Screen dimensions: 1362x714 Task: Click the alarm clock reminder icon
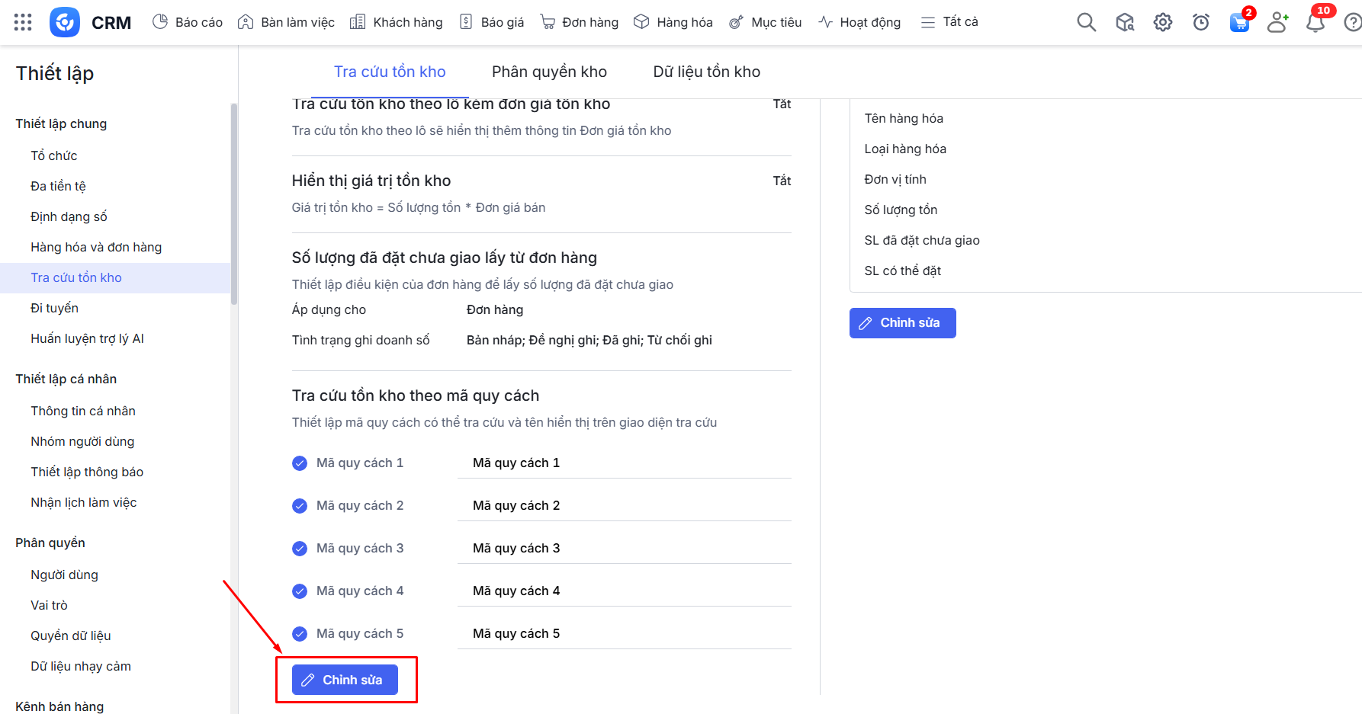pyautogui.click(x=1200, y=22)
